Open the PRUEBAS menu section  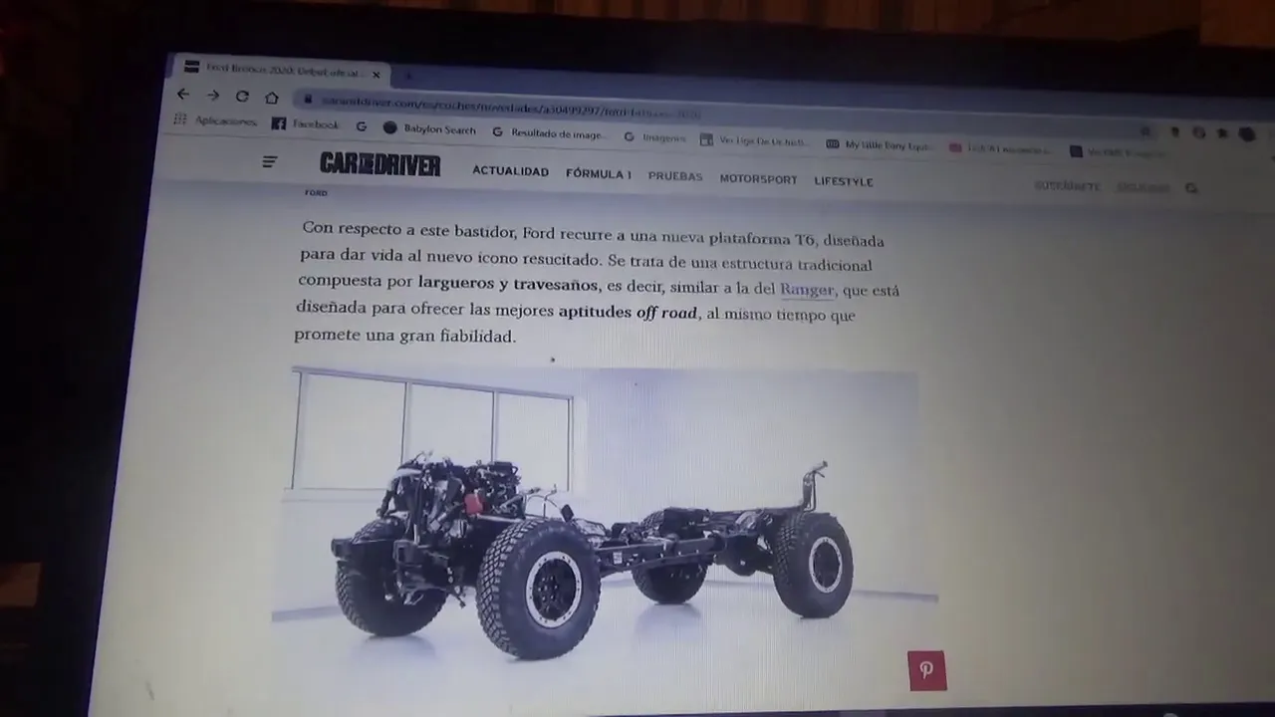675,176
